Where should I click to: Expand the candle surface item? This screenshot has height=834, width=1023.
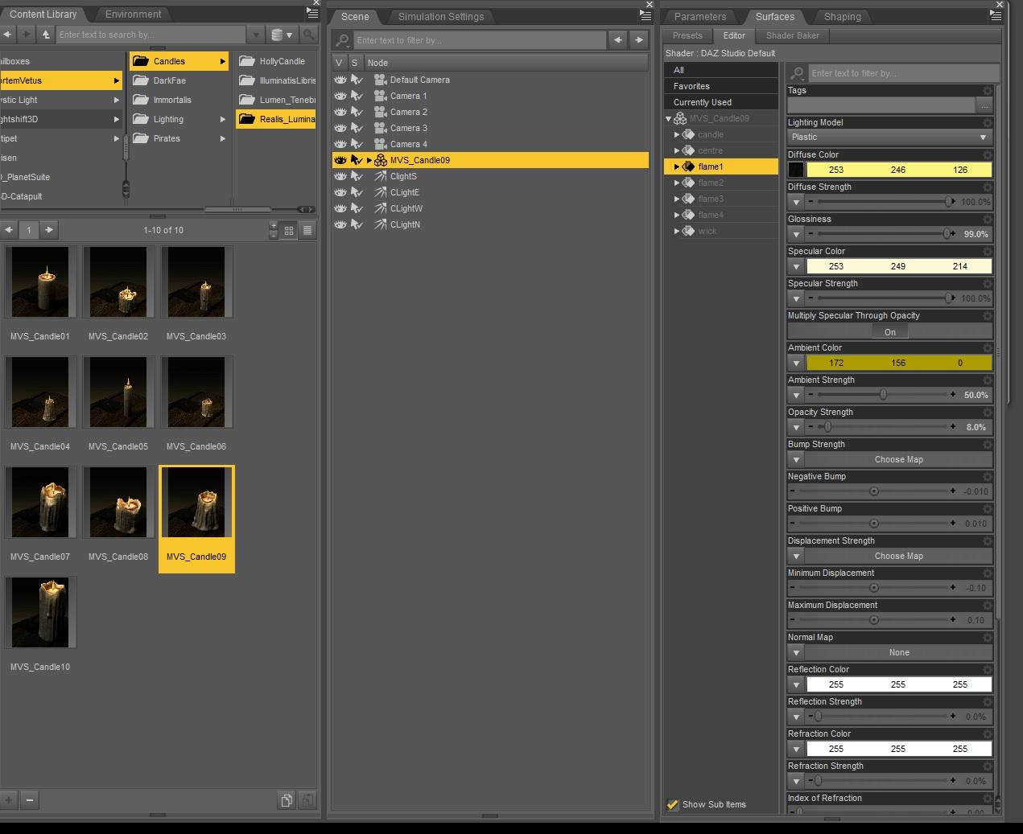pyautogui.click(x=677, y=134)
